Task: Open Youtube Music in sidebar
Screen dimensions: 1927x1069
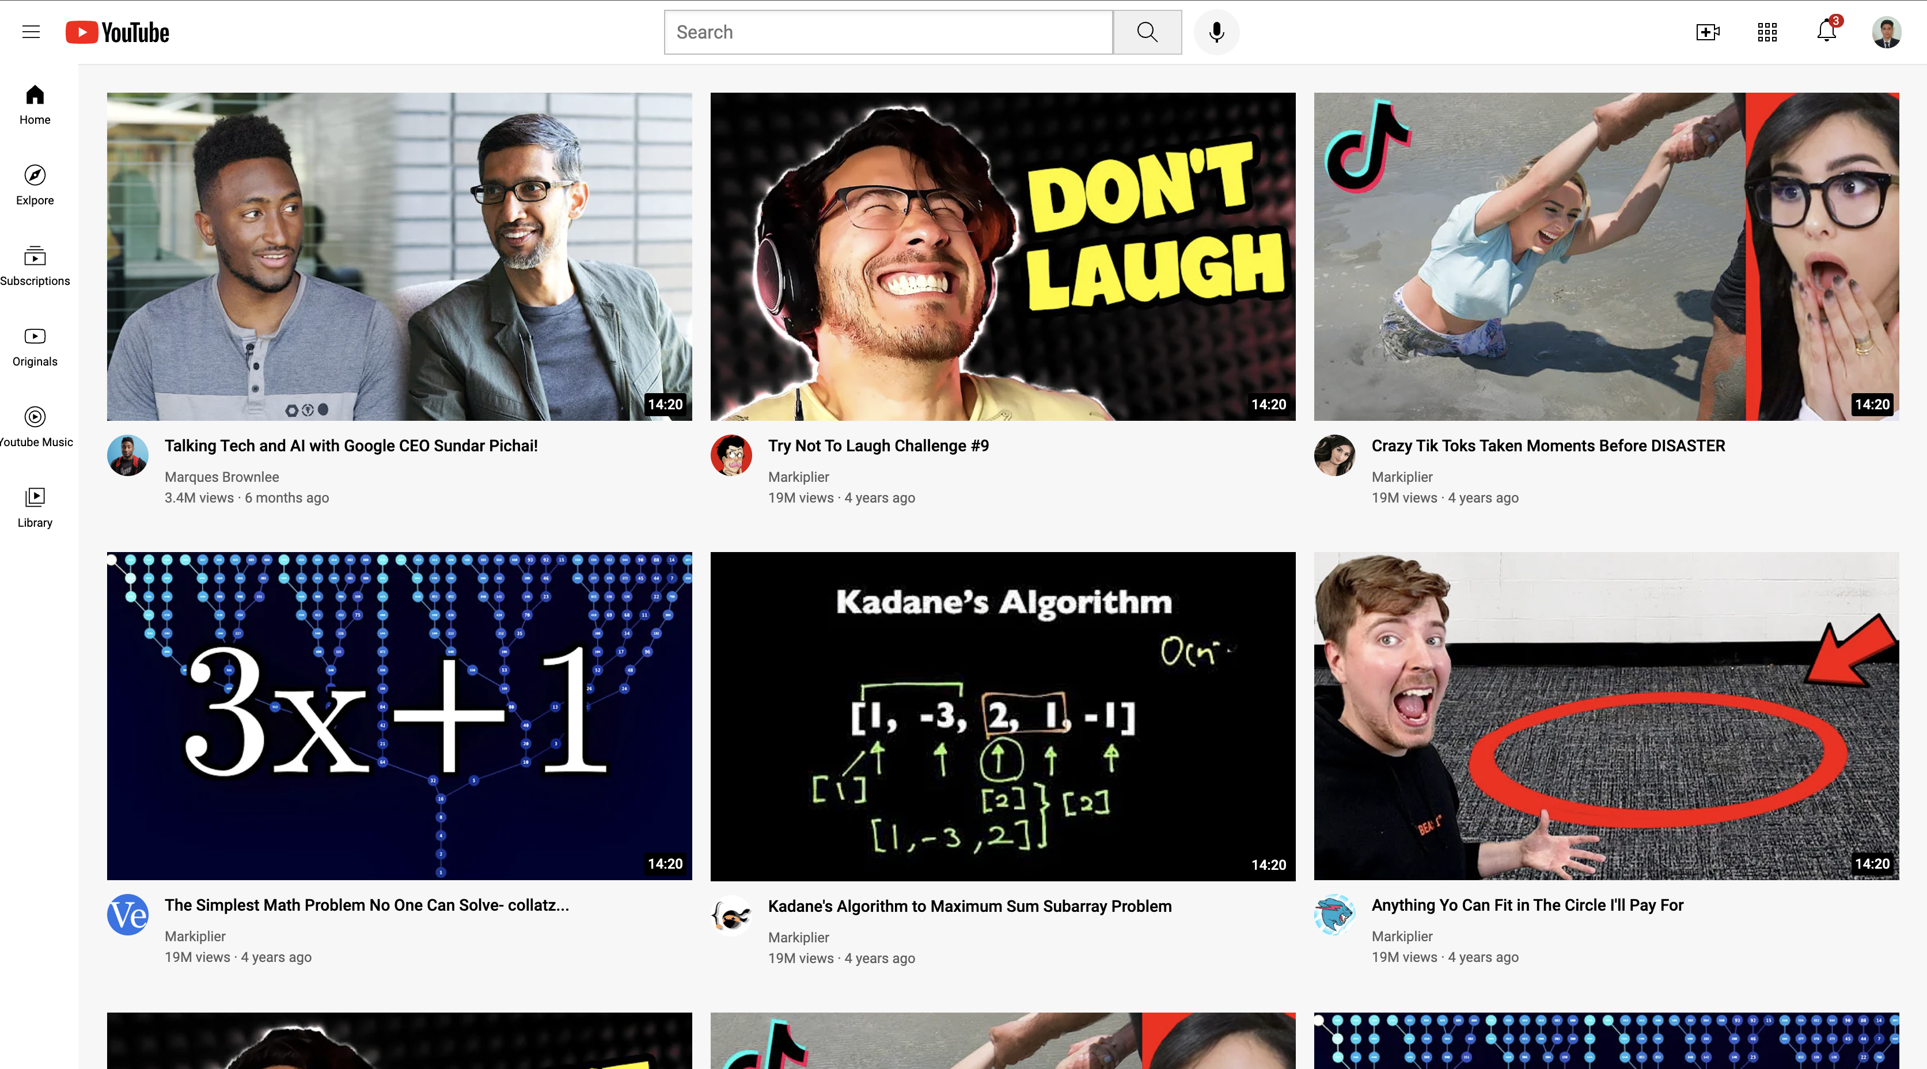Action: pyautogui.click(x=35, y=428)
